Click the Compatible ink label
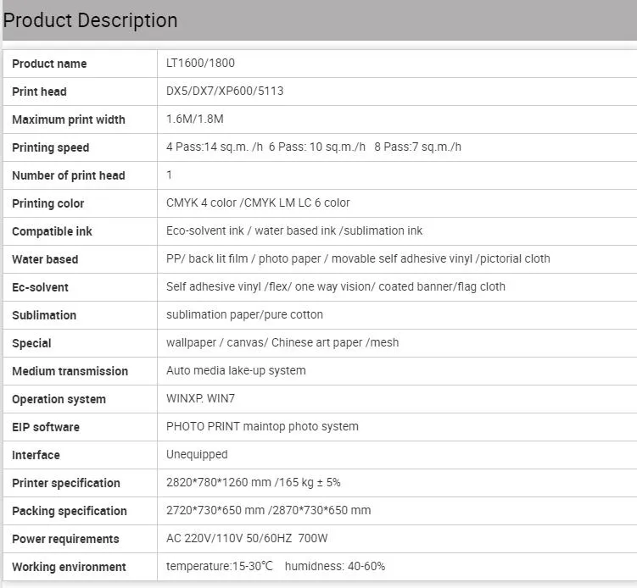 coord(52,231)
